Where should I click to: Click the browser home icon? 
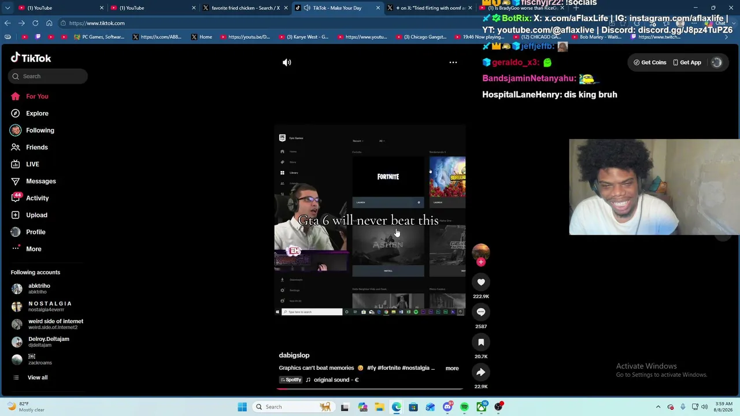(49, 23)
